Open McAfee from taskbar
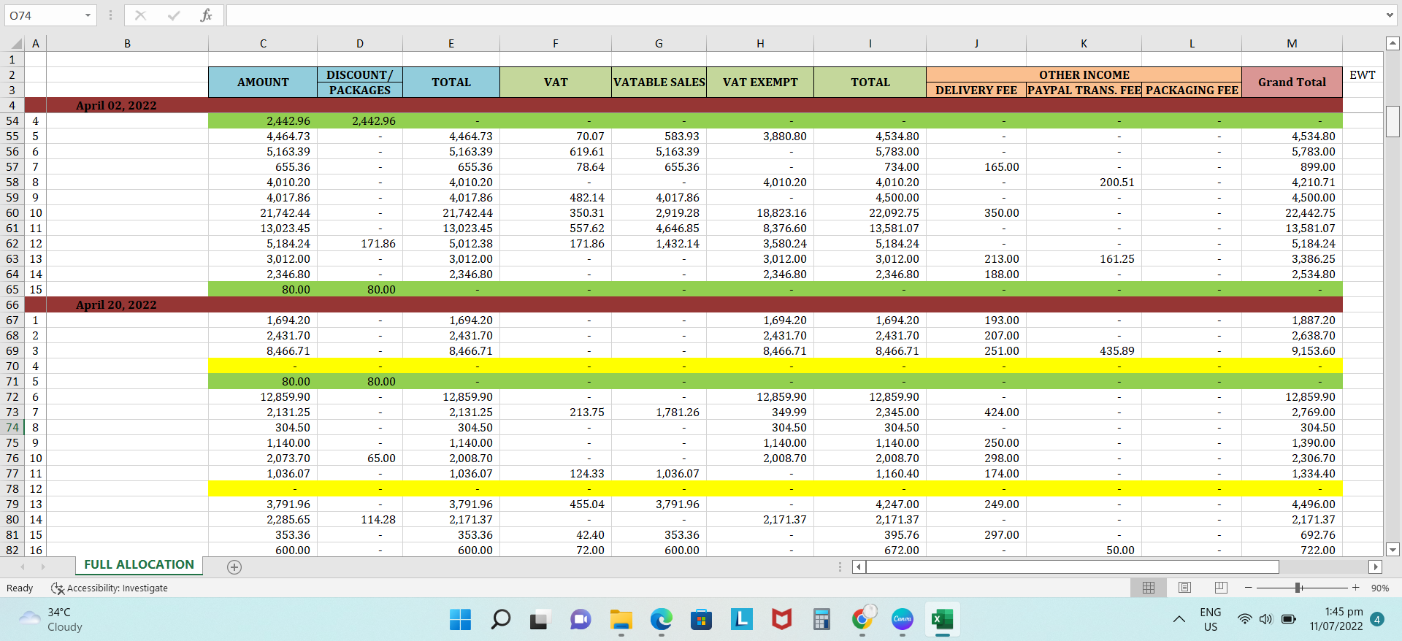Screen dimensions: 1402x641 782,620
